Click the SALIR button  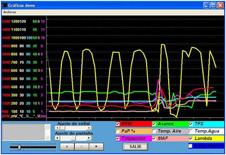click(x=135, y=146)
